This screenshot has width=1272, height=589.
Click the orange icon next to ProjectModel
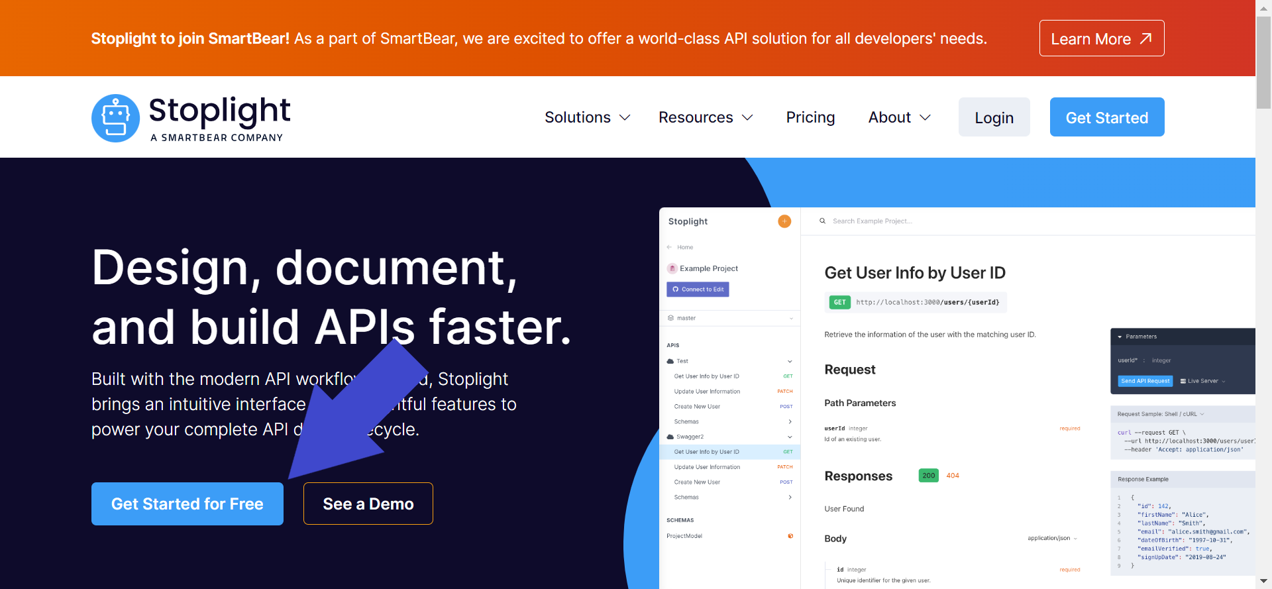click(790, 536)
